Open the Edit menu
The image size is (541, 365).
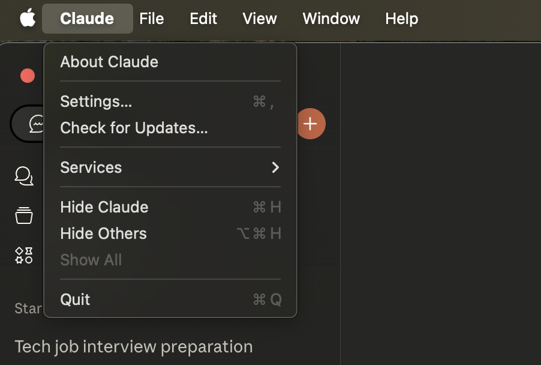tap(203, 19)
